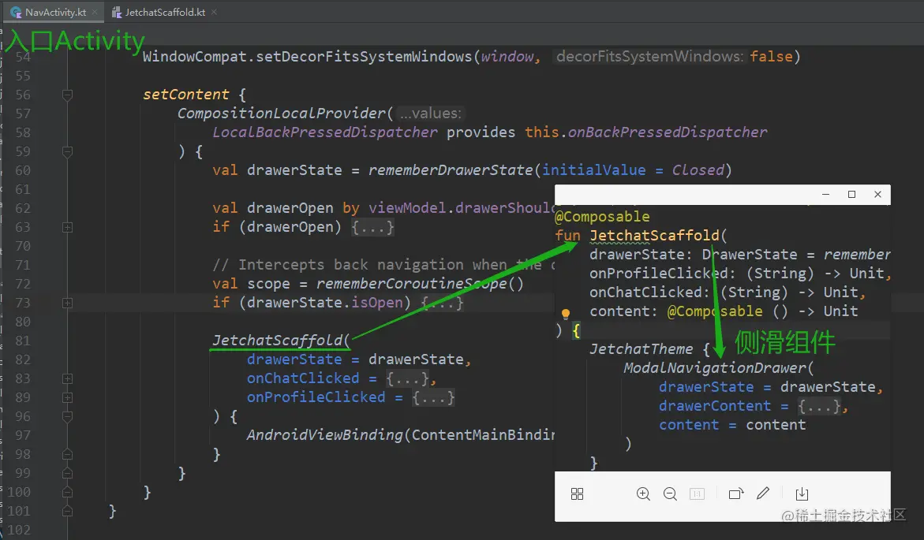Click the 'decorFitsSystemWindows:' parameter hint
Viewport: 924px width, 540px height.
click(650, 57)
